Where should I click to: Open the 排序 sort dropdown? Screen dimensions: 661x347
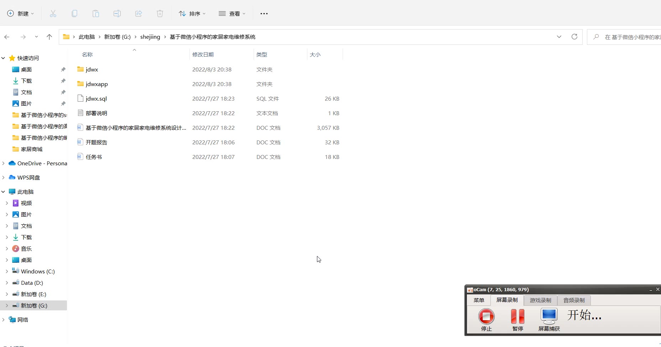(x=192, y=14)
